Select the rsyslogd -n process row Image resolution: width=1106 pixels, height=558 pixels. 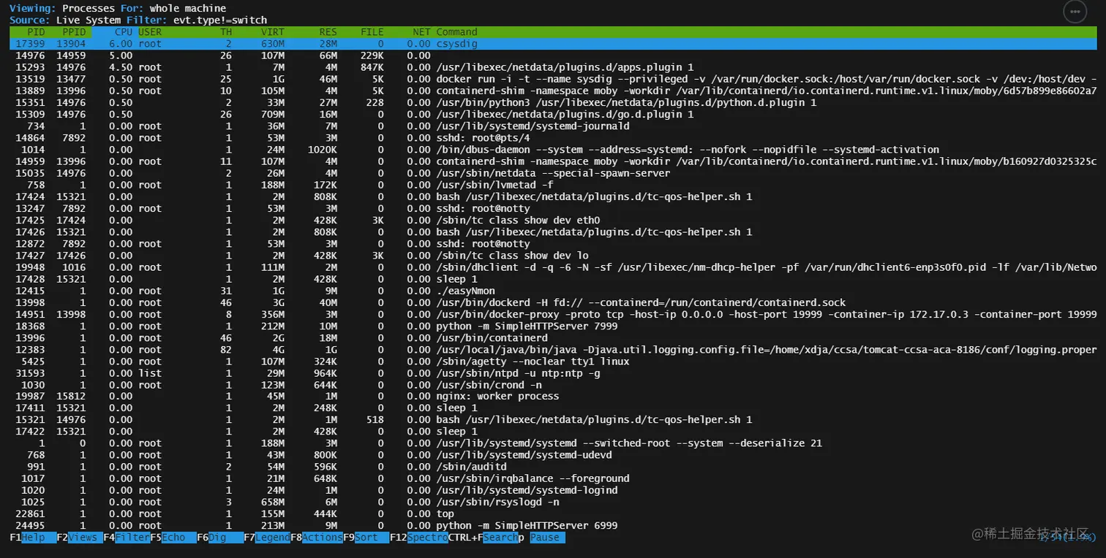[553, 502]
